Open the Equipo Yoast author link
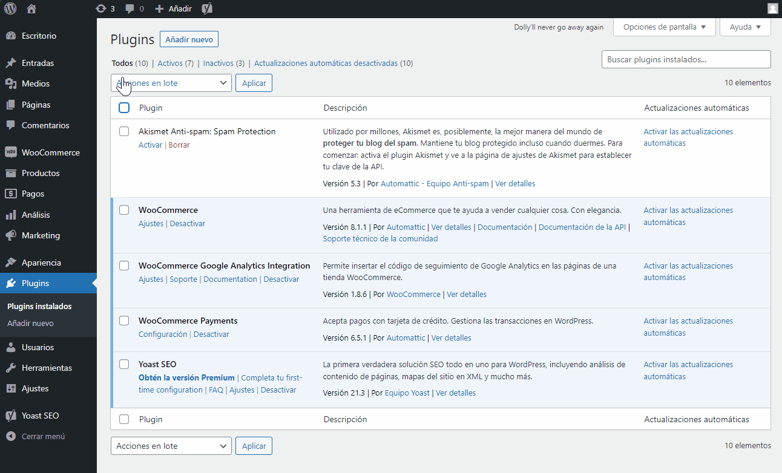This screenshot has width=782, height=473. tap(407, 393)
